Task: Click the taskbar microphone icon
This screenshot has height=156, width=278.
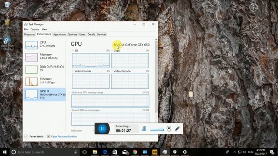Action: click(x=75, y=152)
